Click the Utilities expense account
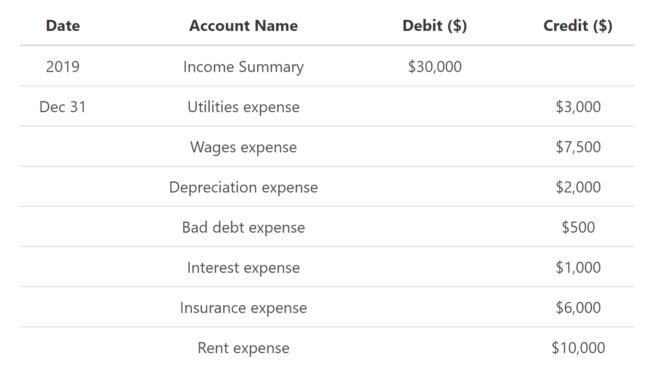 pos(243,107)
